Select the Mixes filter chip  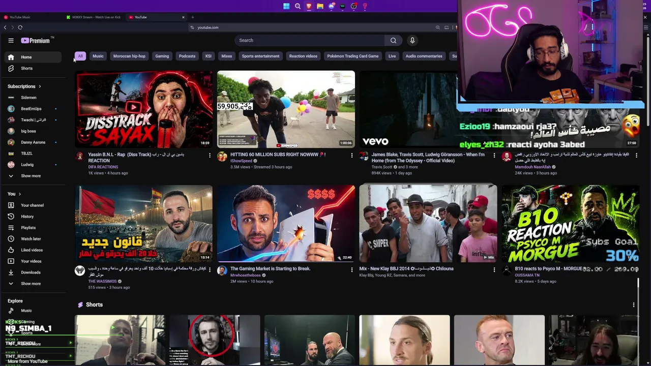tap(227, 56)
